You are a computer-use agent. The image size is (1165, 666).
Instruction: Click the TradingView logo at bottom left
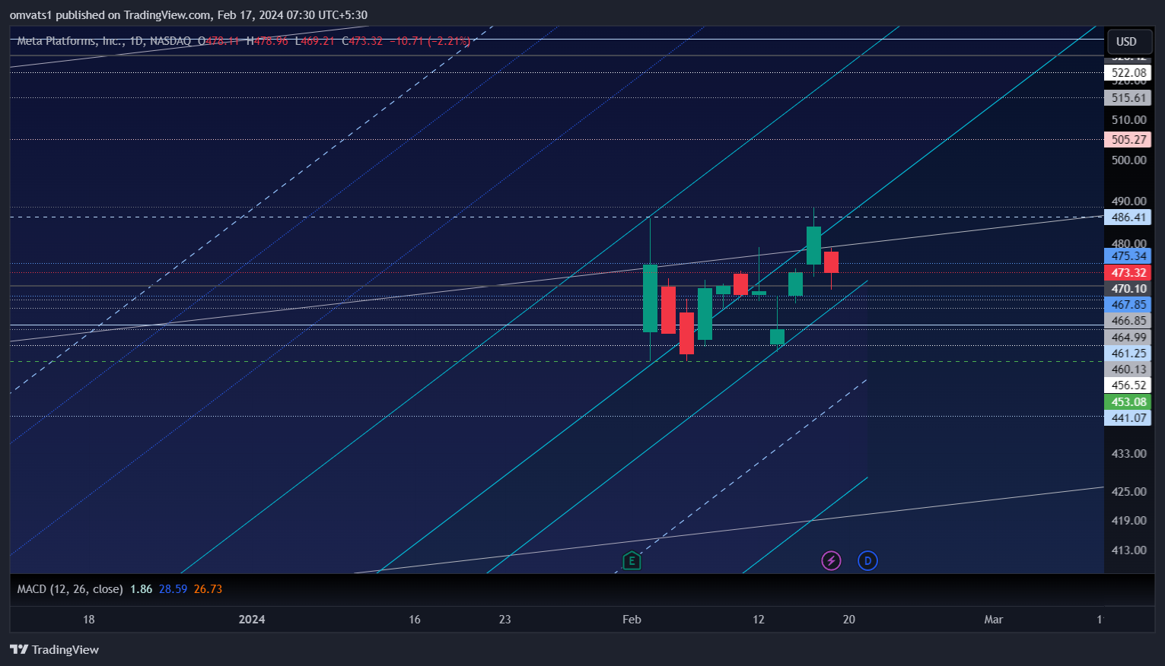tap(54, 649)
